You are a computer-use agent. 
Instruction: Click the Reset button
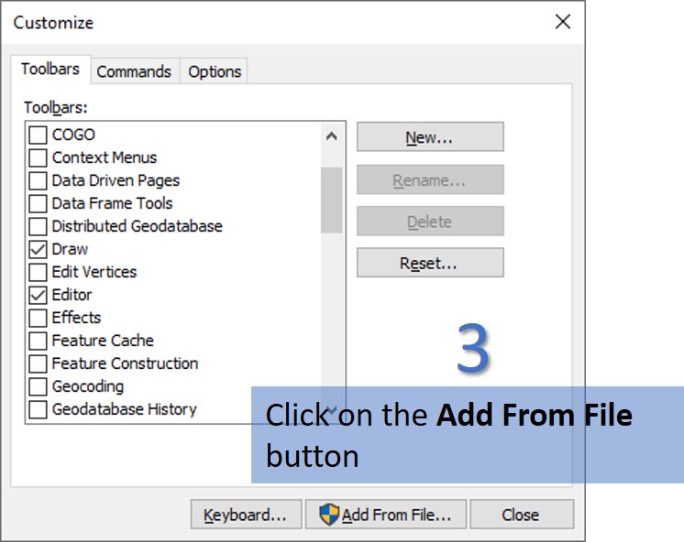click(429, 263)
